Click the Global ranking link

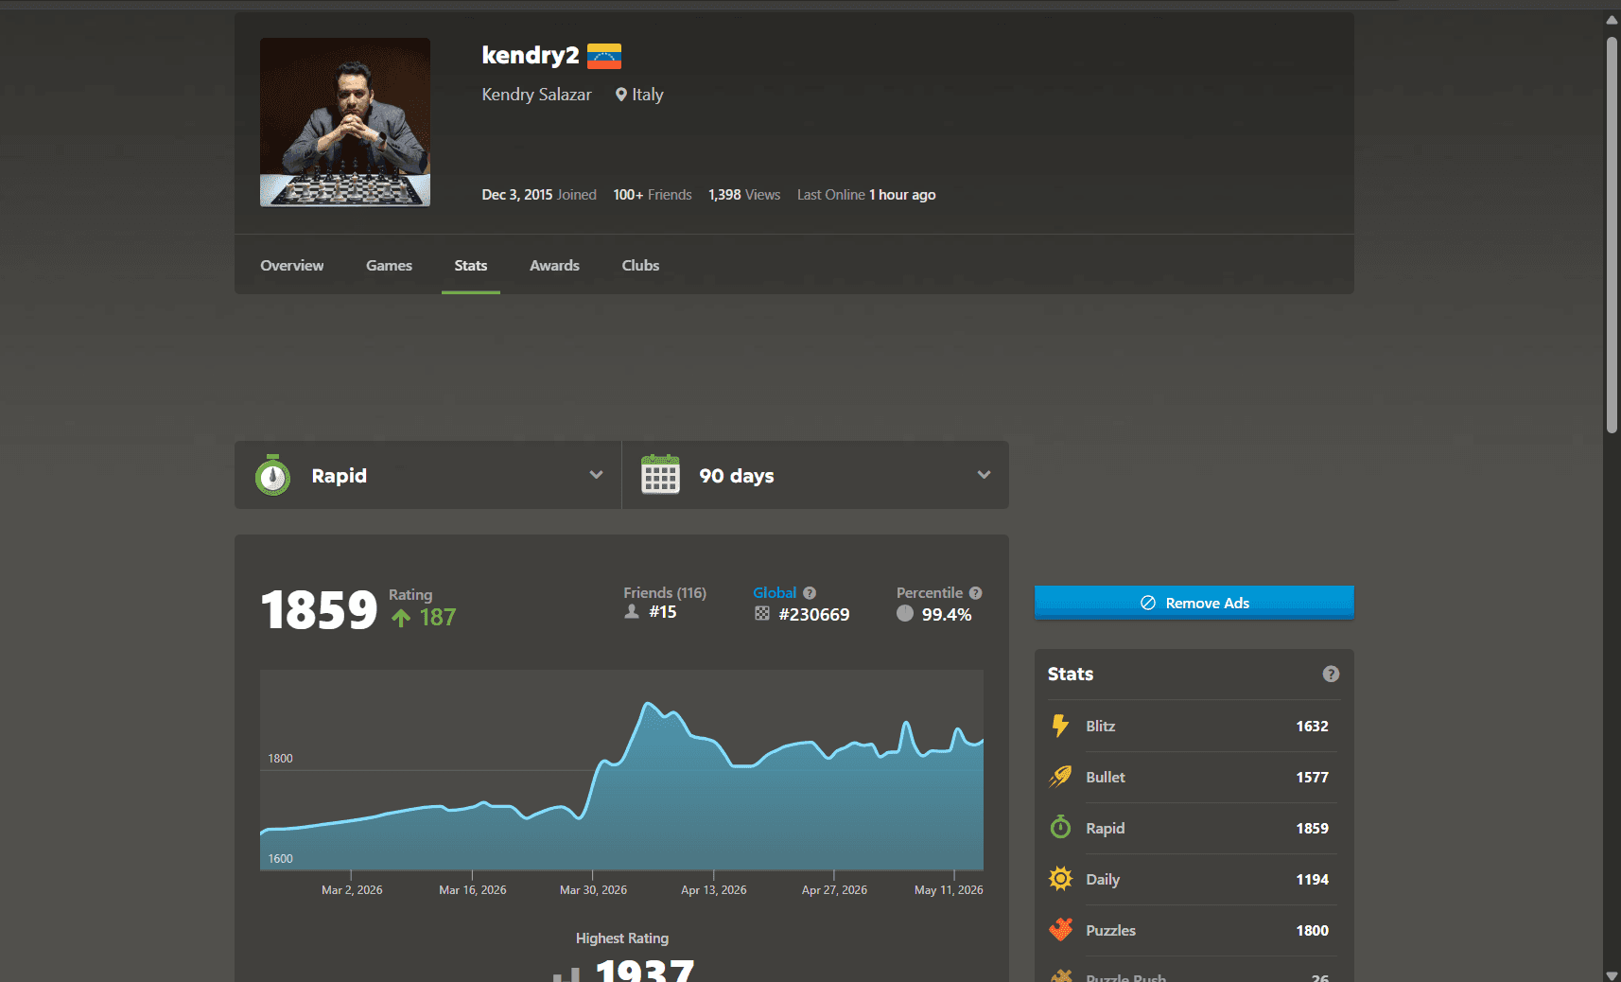click(x=775, y=593)
